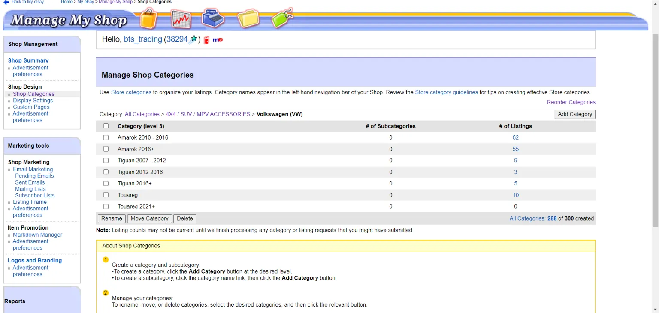659x313 pixels.
Task: Tick the Amarok 2010 - 2016 checkbox
Action: (x=106, y=137)
